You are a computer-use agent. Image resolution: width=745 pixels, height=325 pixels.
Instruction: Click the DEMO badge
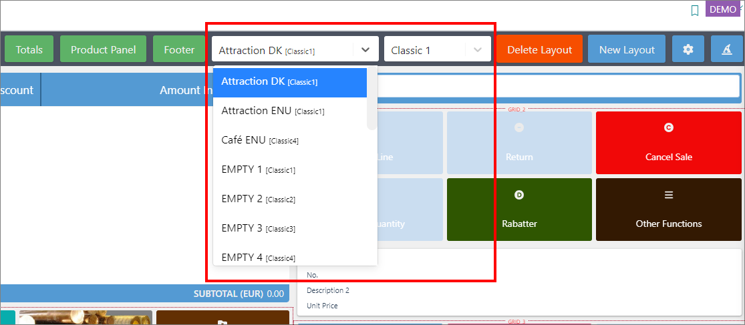pos(722,9)
